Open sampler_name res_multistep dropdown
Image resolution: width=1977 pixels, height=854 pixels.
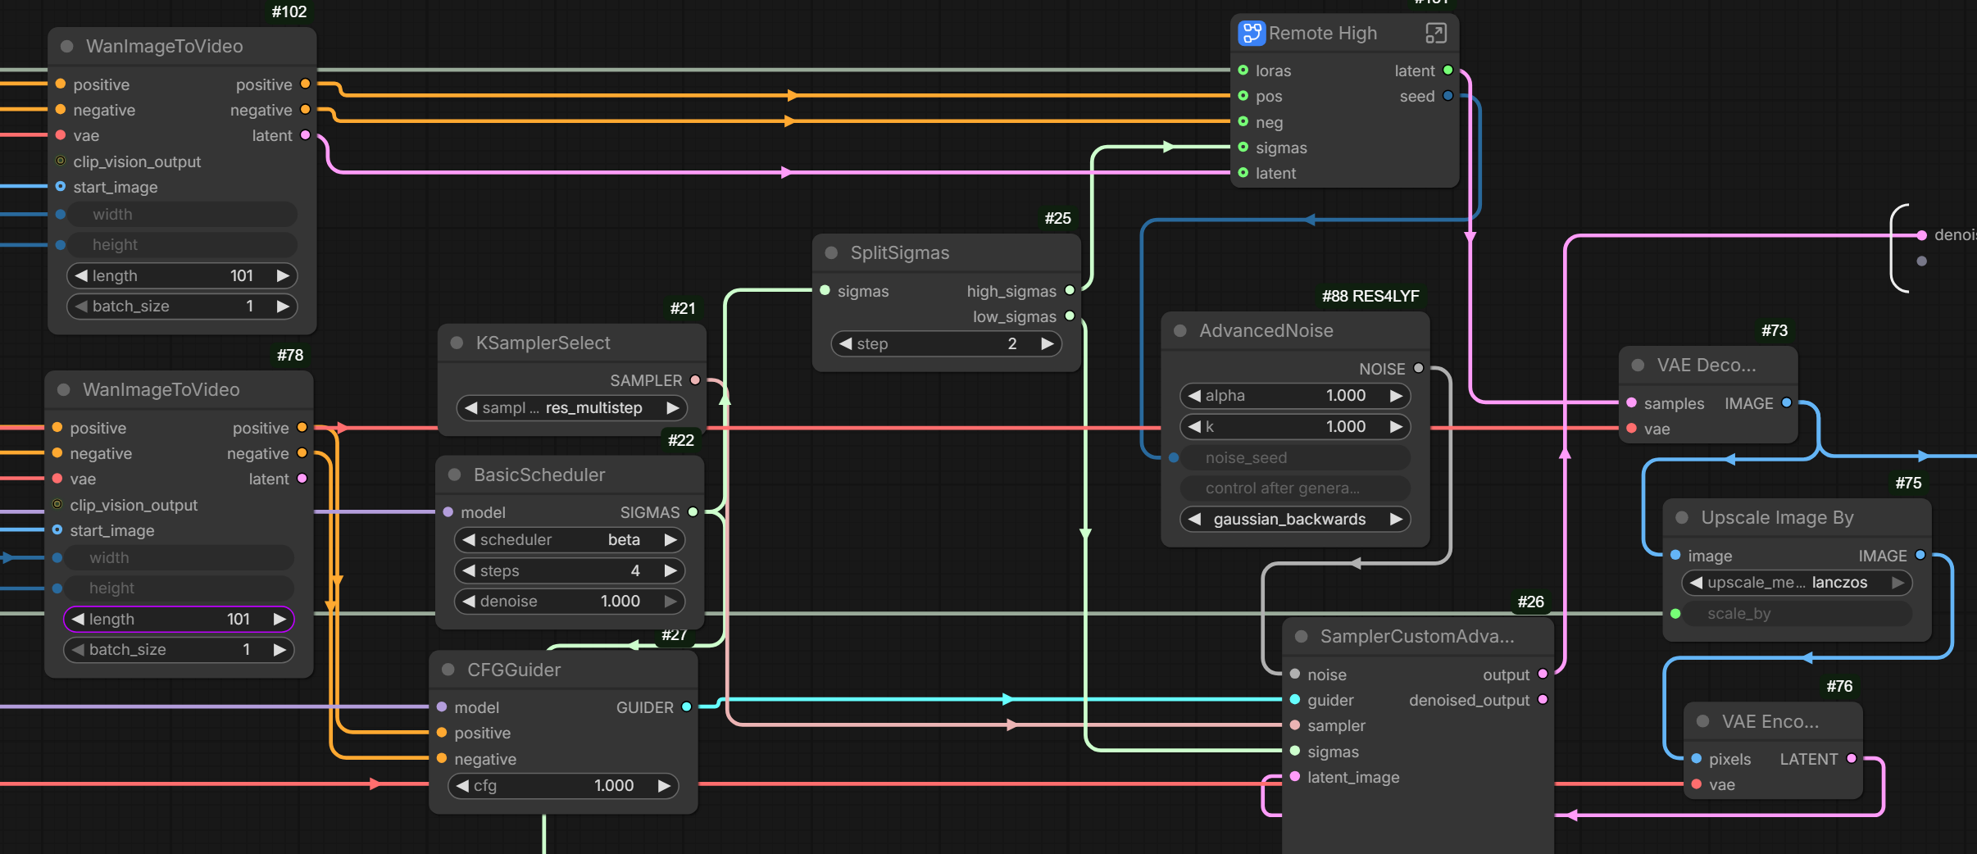(x=571, y=408)
